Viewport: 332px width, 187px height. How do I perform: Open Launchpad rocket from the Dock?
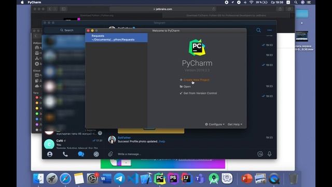(52, 179)
